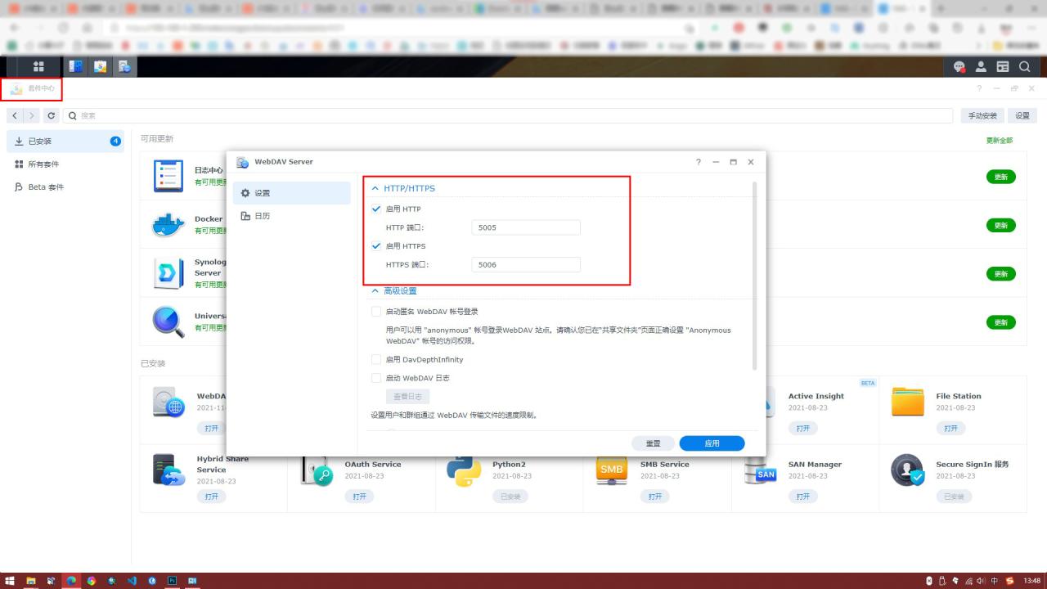Click 打开 under Active Insight

(x=802, y=428)
